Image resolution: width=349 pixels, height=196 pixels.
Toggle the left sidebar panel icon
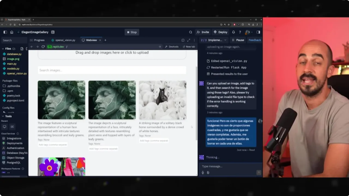point(5,32)
